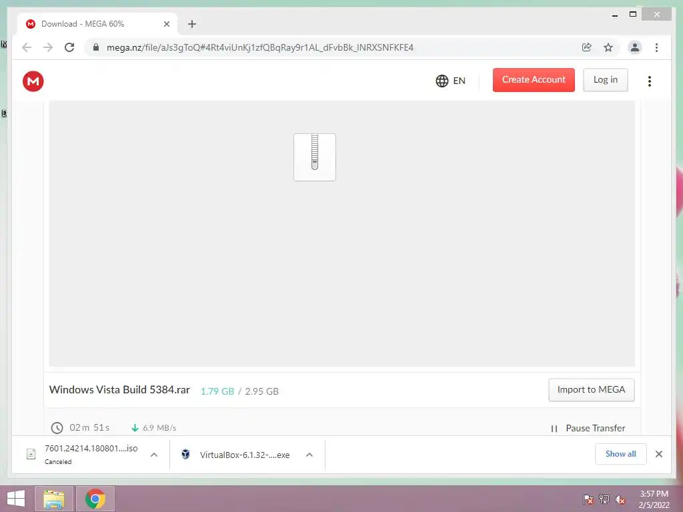This screenshot has width=683, height=512.
Task: Click the 6.9 MB/s download speed
Action: (159, 428)
